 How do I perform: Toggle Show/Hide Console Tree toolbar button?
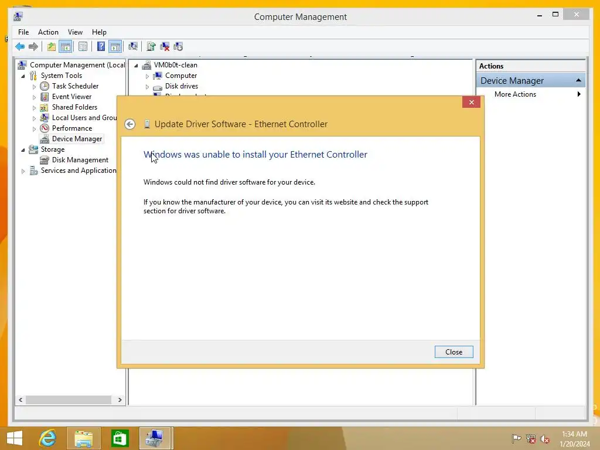click(66, 47)
